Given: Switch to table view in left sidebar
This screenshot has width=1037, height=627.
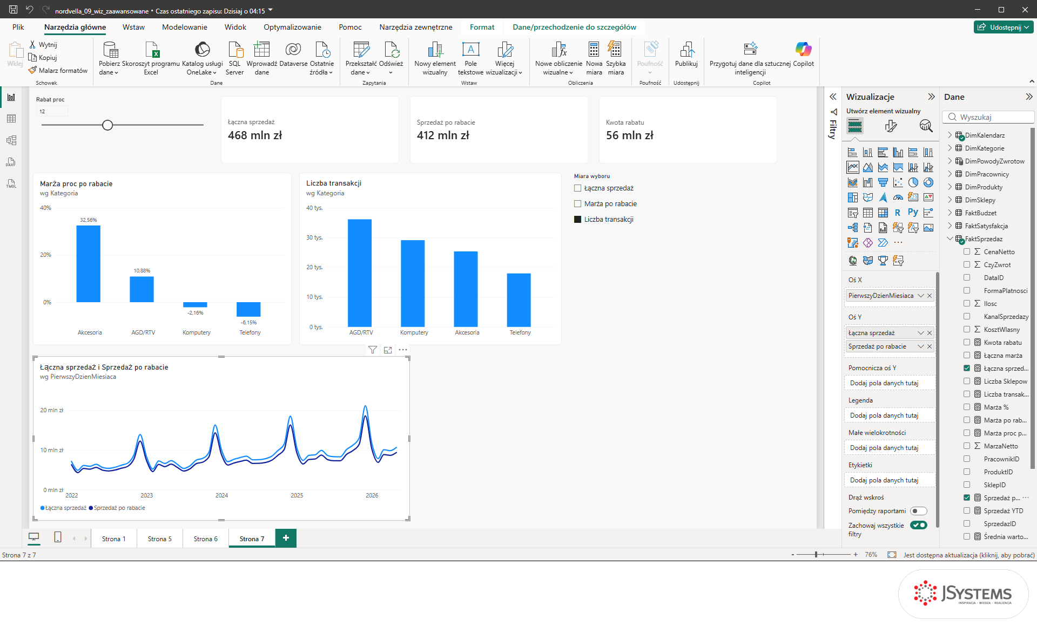Looking at the screenshot, I should click(x=11, y=119).
